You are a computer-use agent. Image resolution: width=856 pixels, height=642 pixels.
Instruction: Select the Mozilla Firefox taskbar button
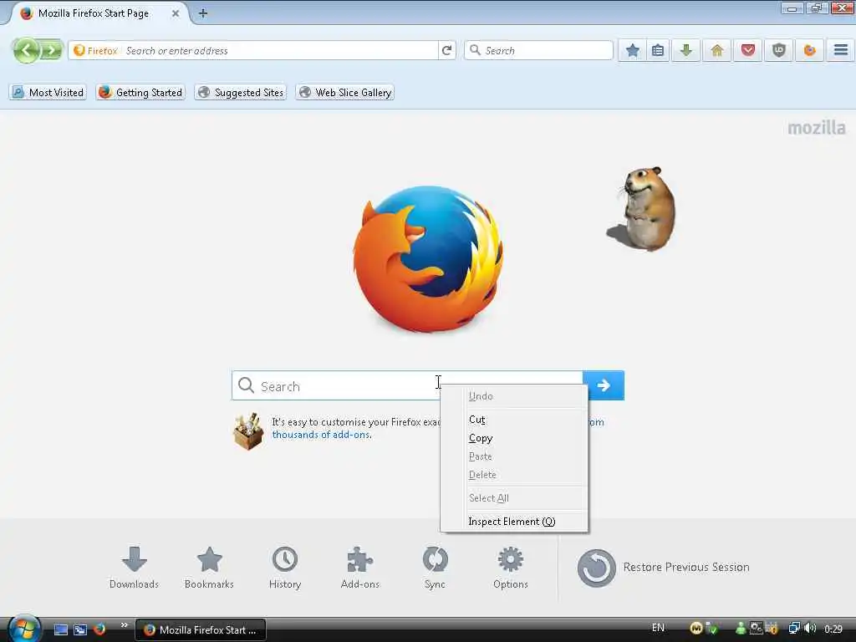pyautogui.click(x=201, y=630)
